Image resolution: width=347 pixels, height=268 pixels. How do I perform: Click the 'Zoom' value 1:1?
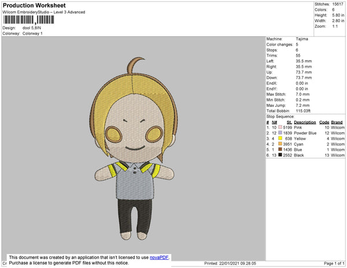[335, 27]
